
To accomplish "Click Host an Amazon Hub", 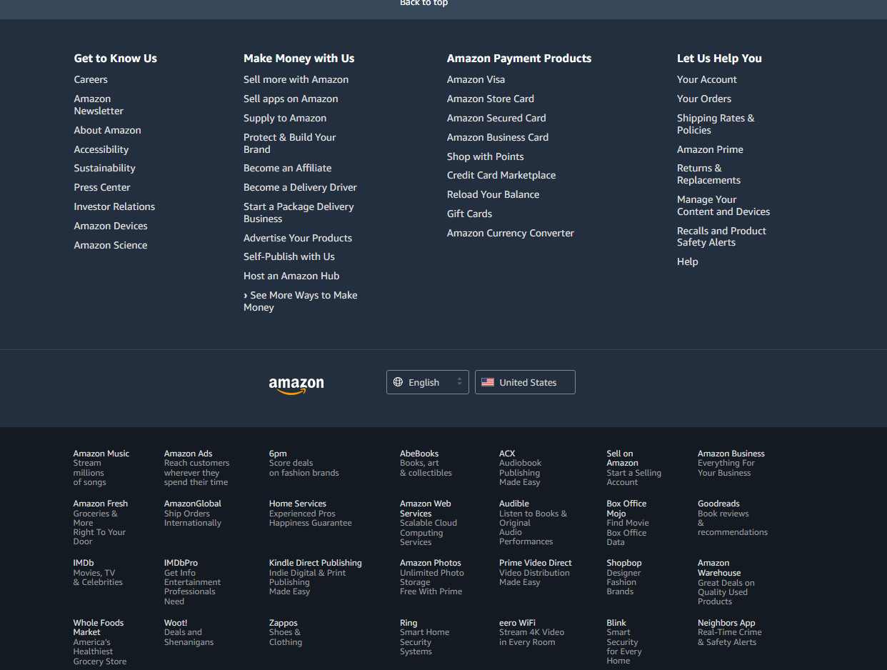I will (291, 276).
